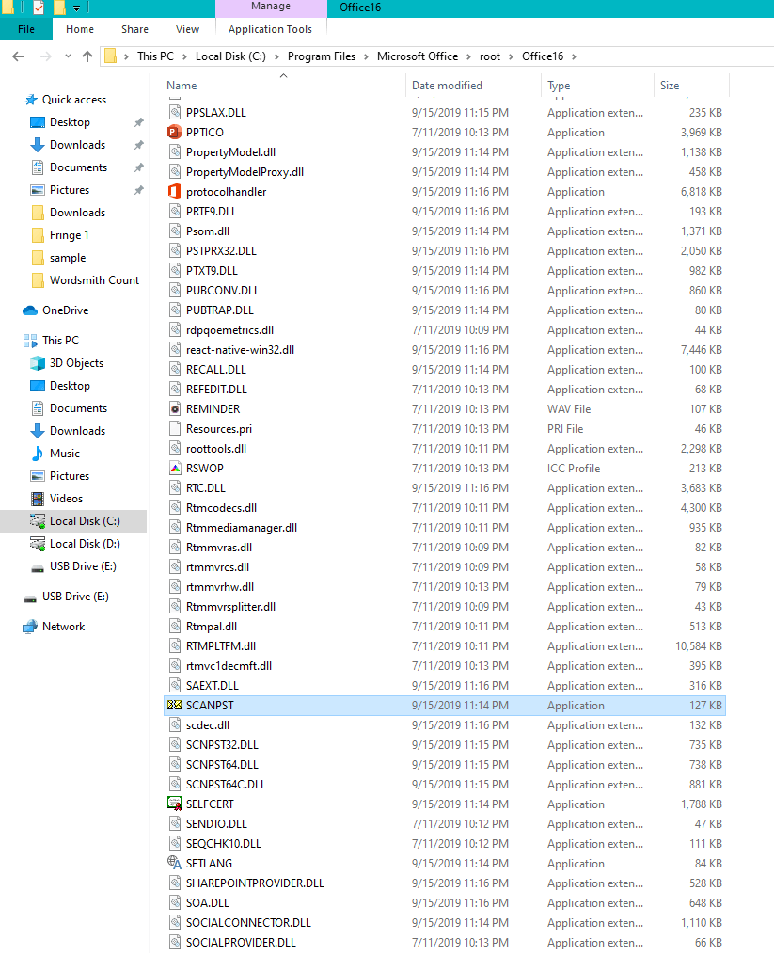This screenshot has width=774, height=955.
Task: Click the PPTICO PowerPoint icon
Action: 175,132
